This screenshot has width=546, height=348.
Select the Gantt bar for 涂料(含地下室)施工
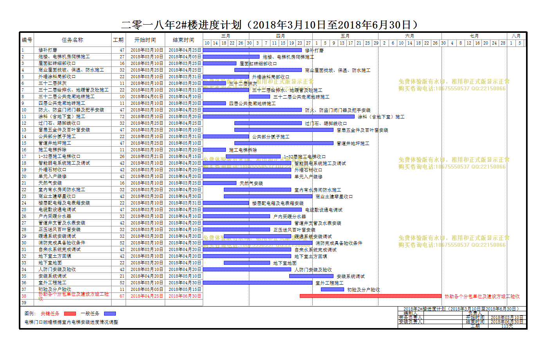point(279,117)
